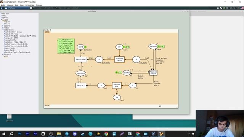The height and width of the screenshot is (137, 244).
Task: Expand the History entry under the net
Action: 3,28
